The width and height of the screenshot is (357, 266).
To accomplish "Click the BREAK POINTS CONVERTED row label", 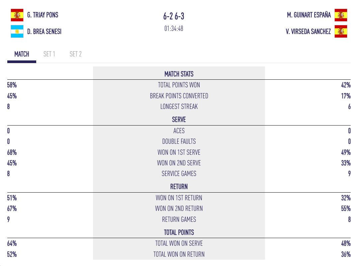I will coord(179,96).
